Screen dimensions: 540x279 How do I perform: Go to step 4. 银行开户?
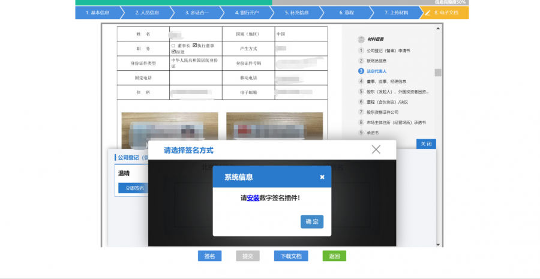pos(247,13)
